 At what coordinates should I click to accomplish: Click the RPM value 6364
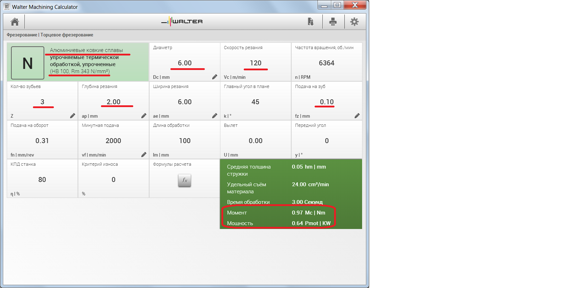click(x=327, y=63)
